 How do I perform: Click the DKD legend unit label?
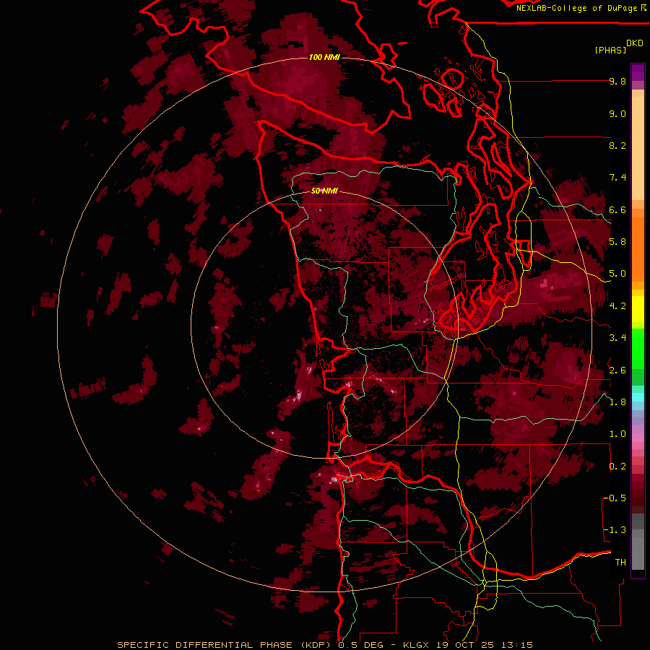[x=635, y=43]
